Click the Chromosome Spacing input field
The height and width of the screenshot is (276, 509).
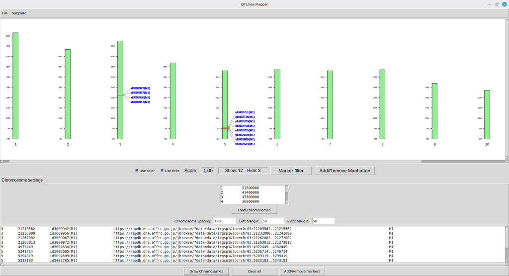pos(225,221)
